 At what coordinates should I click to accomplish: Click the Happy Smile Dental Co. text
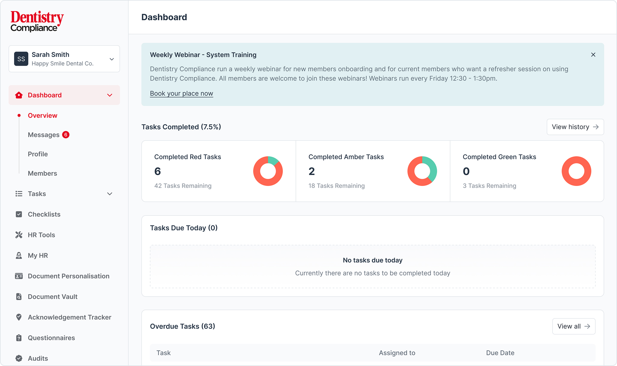(63, 63)
